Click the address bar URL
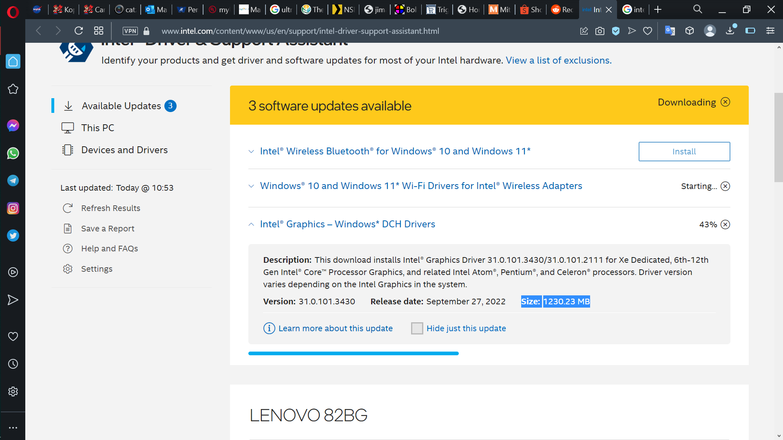The width and height of the screenshot is (783, 440). click(300, 31)
